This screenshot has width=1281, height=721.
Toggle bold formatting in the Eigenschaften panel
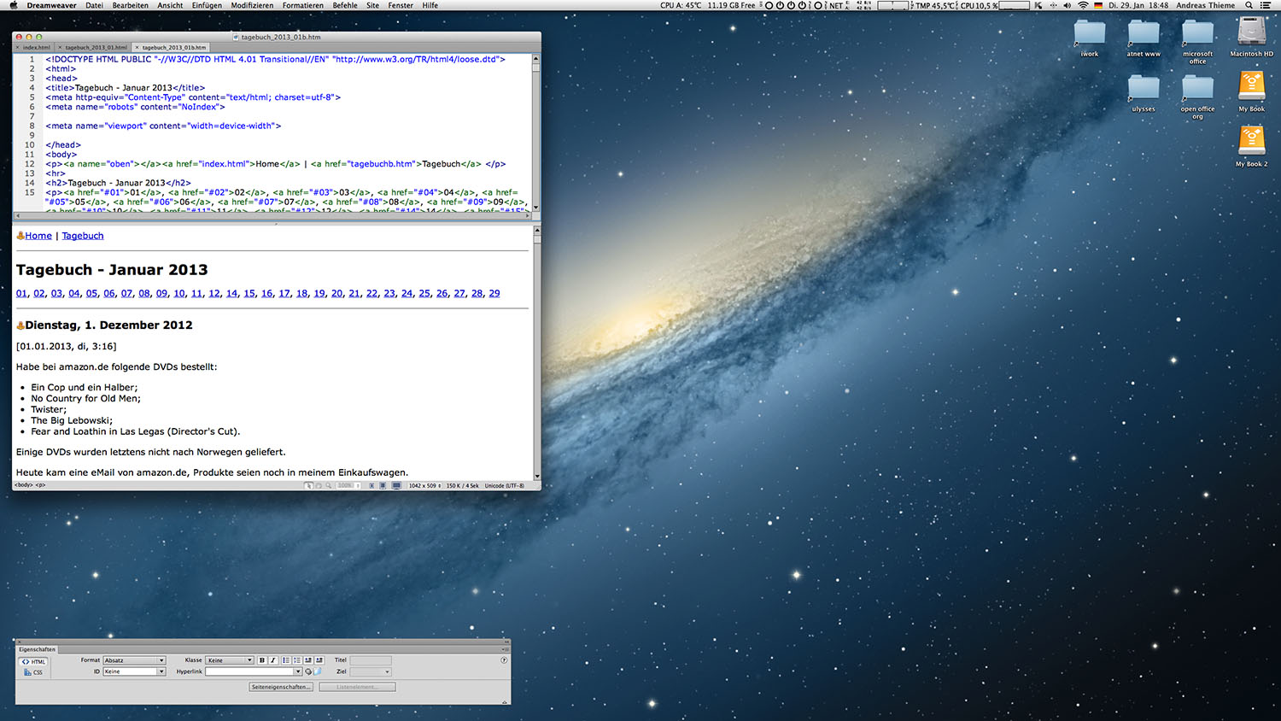[262, 660]
